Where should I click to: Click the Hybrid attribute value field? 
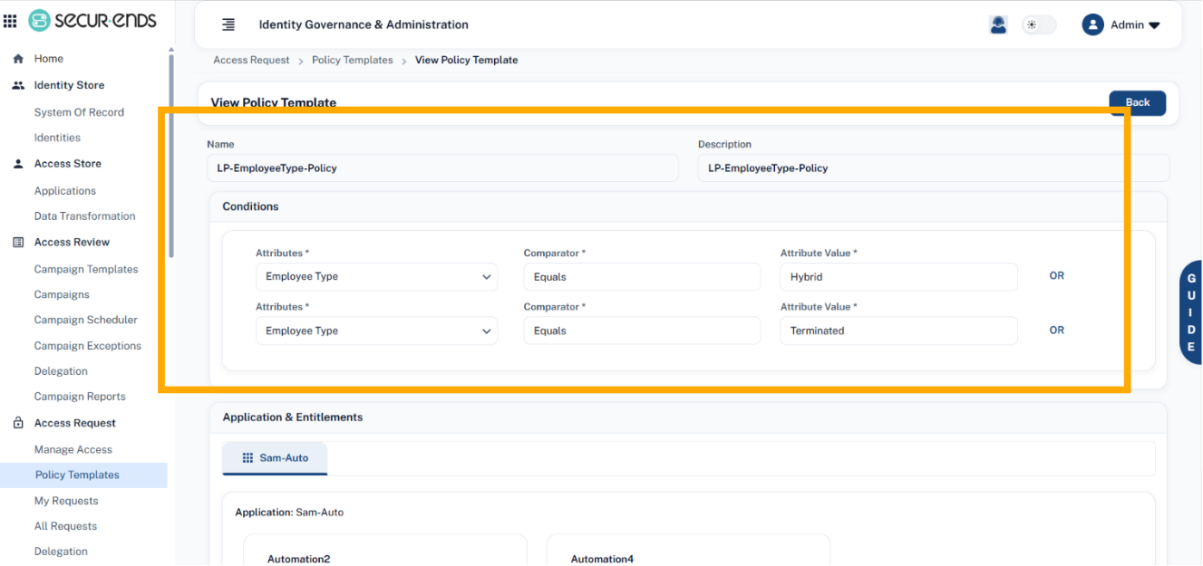[x=898, y=277]
